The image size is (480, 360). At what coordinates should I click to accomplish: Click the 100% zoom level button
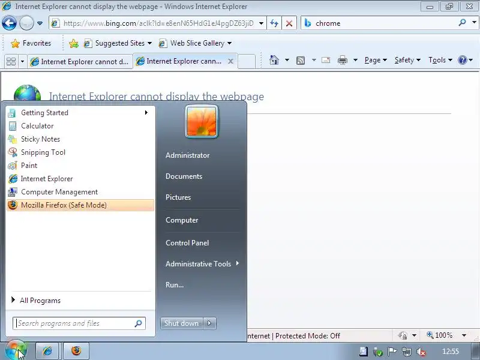440,335
